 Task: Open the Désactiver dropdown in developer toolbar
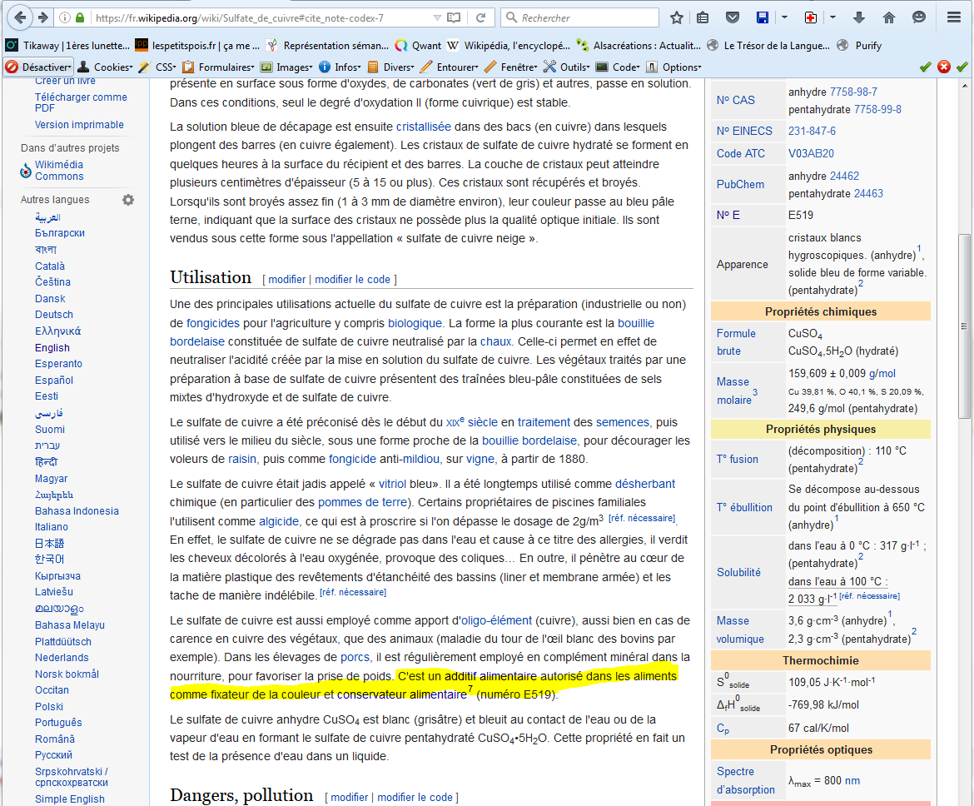tap(39, 67)
